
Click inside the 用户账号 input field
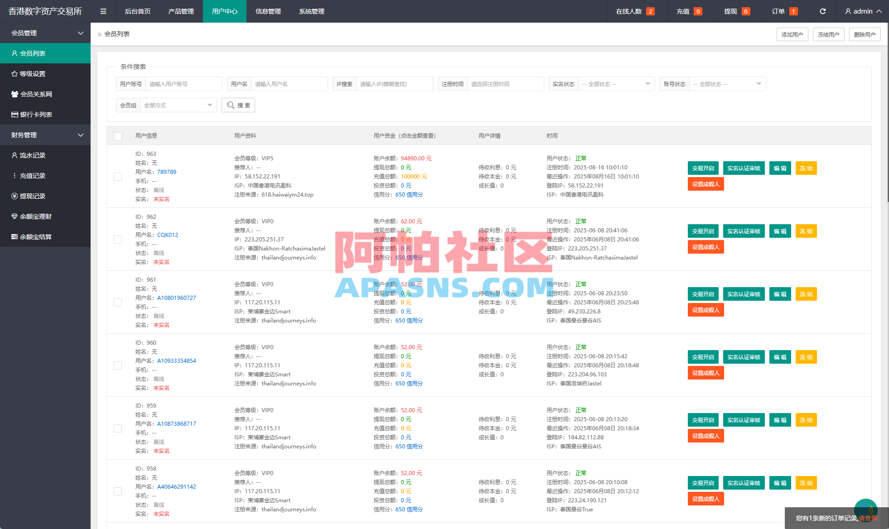tap(184, 83)
